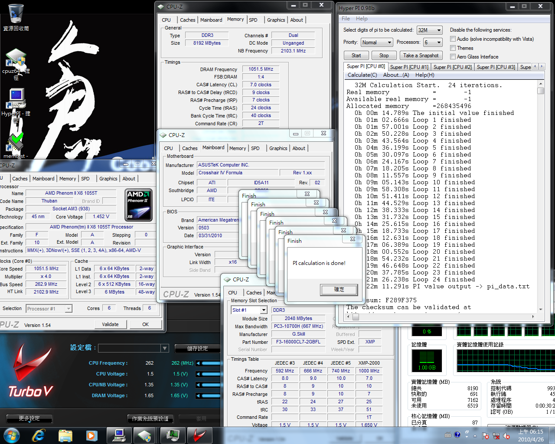Check the Themes checkbox in Hyper PI
The width and height of the screenshot is (555, 444).
(x=453, y=48)
